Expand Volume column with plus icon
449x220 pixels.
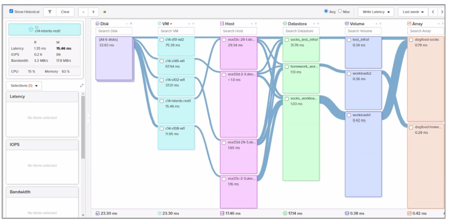point(380,24)
